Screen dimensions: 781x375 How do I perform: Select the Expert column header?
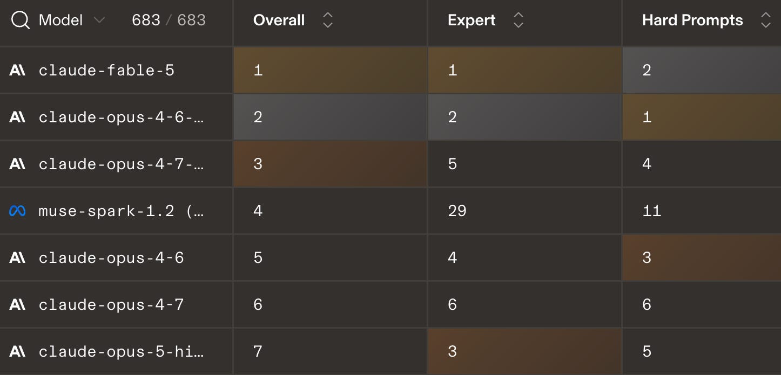click(x=472, y=20)
